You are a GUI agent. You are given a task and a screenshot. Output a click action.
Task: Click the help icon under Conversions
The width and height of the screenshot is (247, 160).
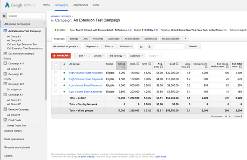[206, 67]
